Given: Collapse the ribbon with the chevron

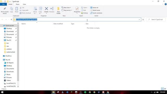Looking at the screenshot, I should point(163,4).
